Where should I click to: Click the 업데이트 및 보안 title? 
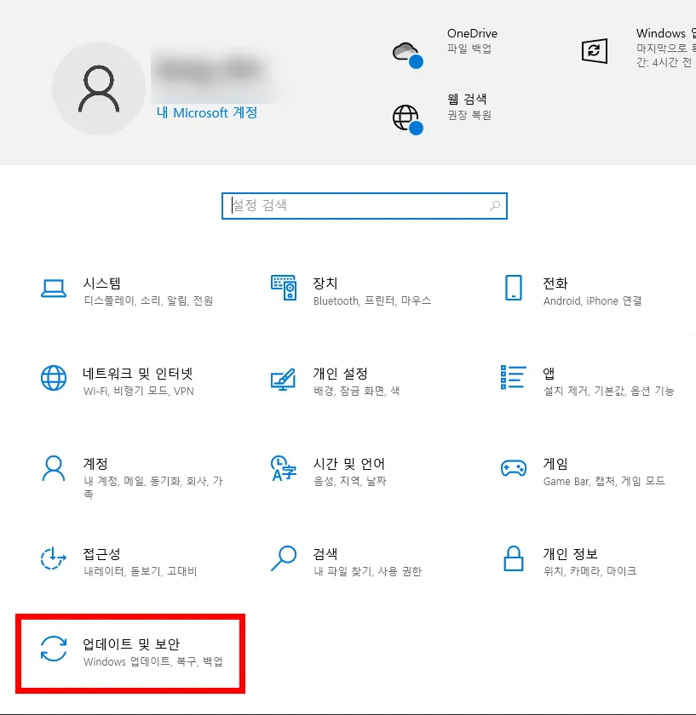(131, 644)
